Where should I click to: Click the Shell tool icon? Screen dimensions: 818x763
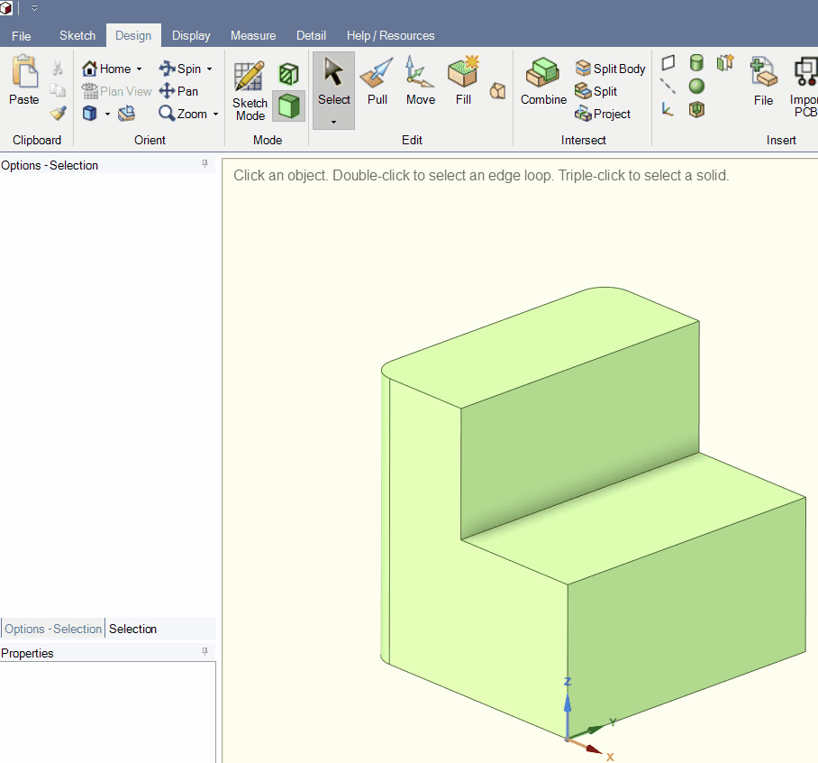click(696, 109)
